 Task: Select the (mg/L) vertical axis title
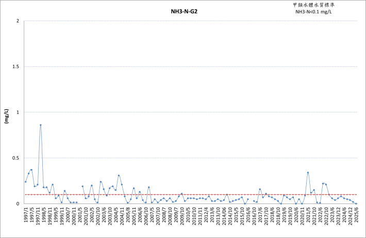click(7, 116)
